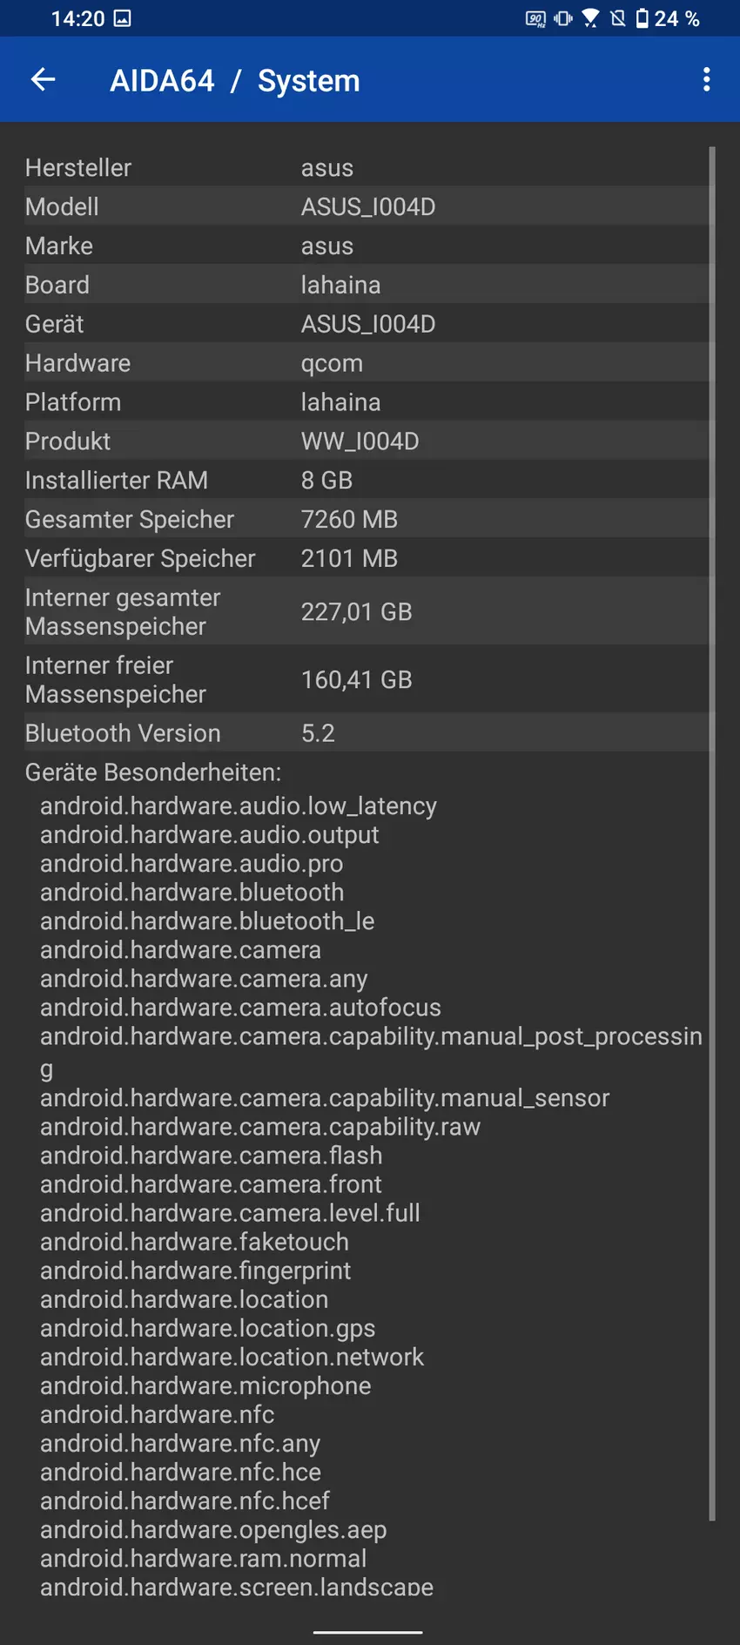The image size is (740, 1645).
Task: Click the AIDA64 / System title
Action: tap(234, 81)
